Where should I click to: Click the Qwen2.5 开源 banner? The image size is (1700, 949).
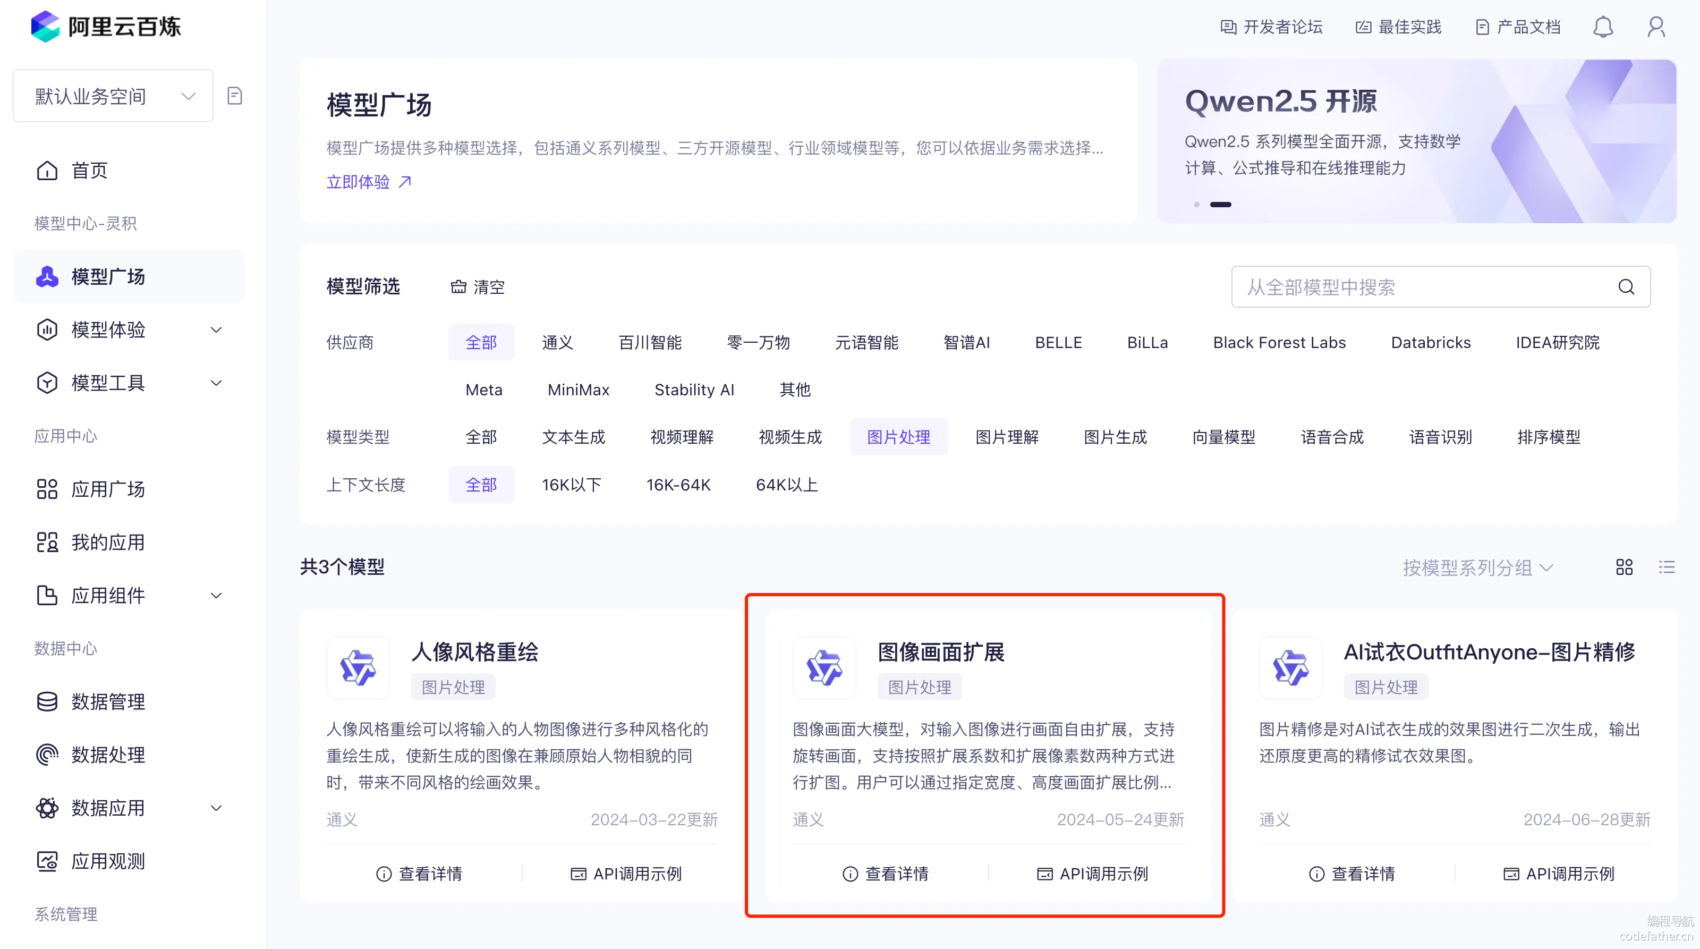[x=1416, y=141]
